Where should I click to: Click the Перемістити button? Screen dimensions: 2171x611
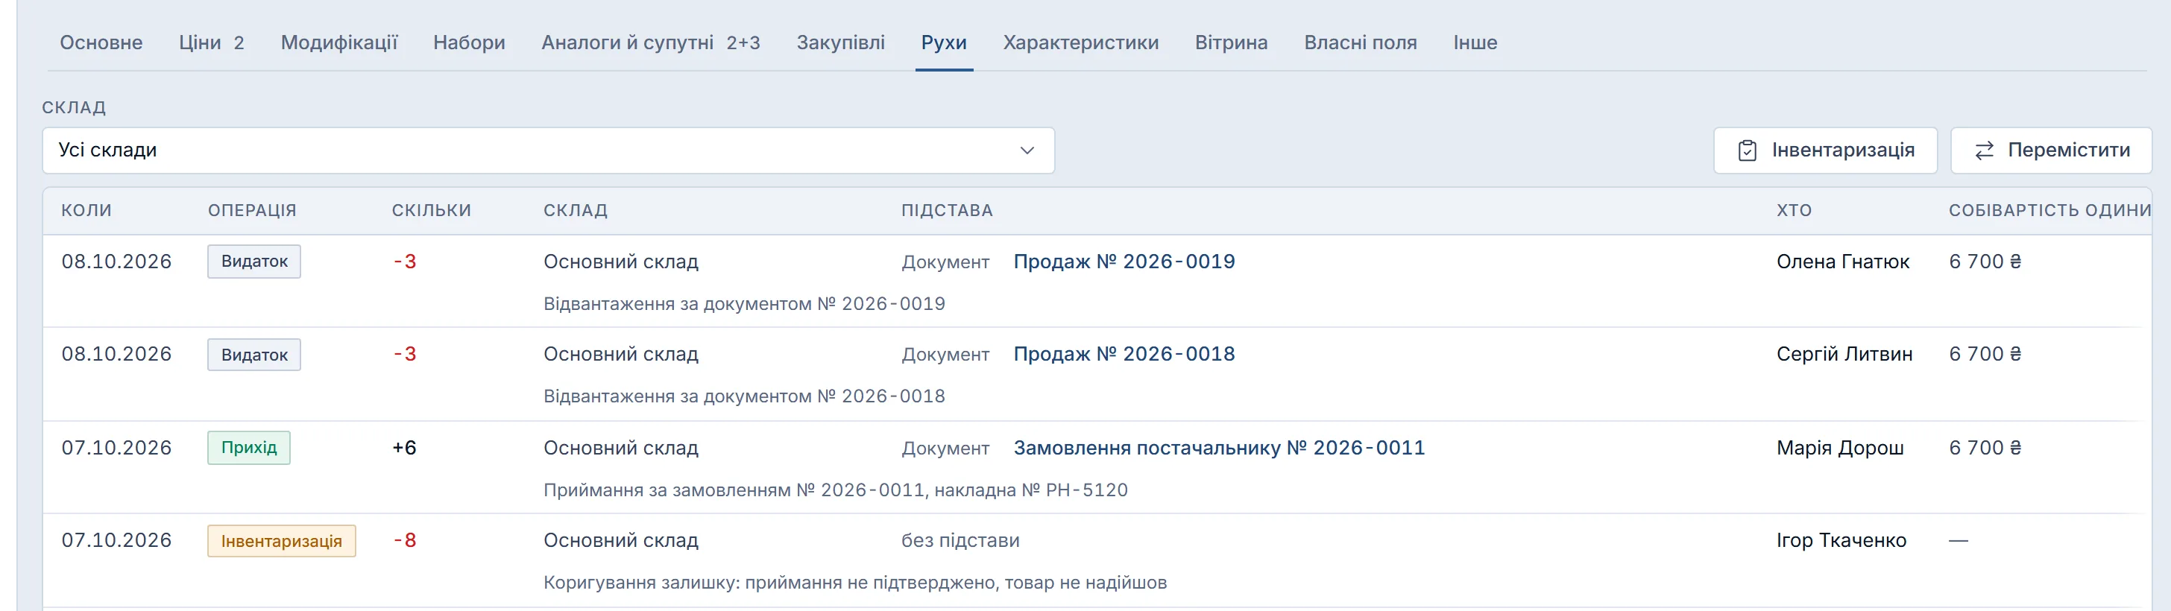2051,151
